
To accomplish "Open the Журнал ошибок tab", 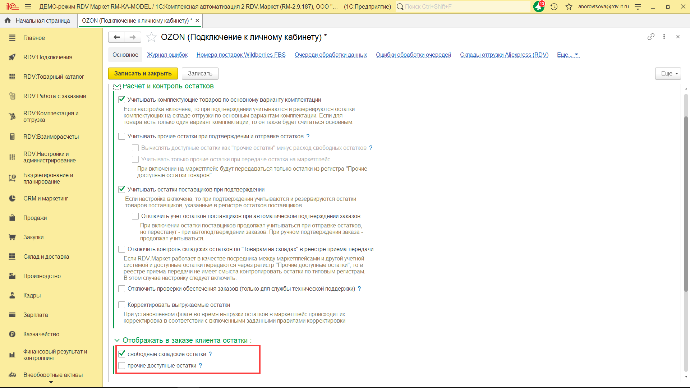I will pos(167,55).
